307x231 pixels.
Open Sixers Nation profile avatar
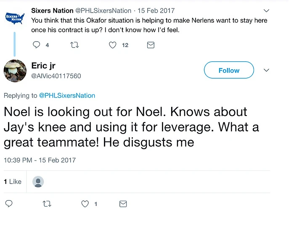pos(15,18)
